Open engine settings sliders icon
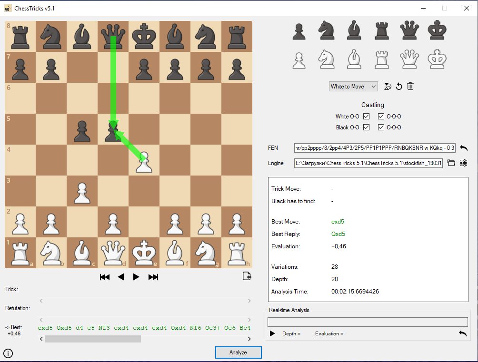This screenshot has height=362, width=478. pyautogui.click(x=463, y=163)
